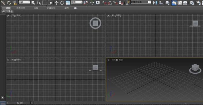Switch to the 对象绘制 ribbon tab
Screen dimensions: 203x105
[x=51, y=8]
